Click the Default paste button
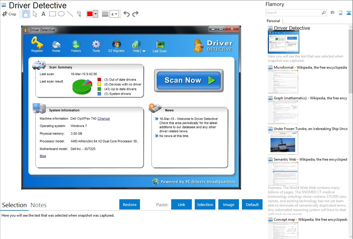Image resolution: width=353 pixels, height=239 pixels. tap(252, 204)
